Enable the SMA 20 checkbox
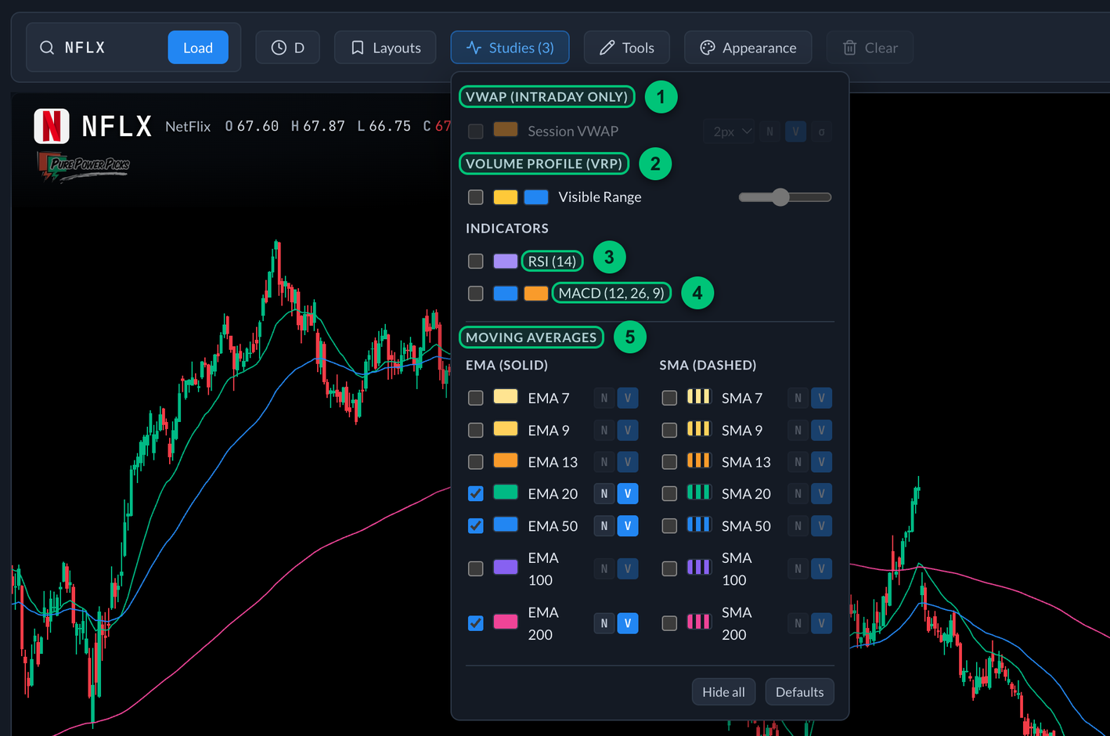Viewport: 1110px width, 736px height. pyautogui.click(x=669, y=494)
